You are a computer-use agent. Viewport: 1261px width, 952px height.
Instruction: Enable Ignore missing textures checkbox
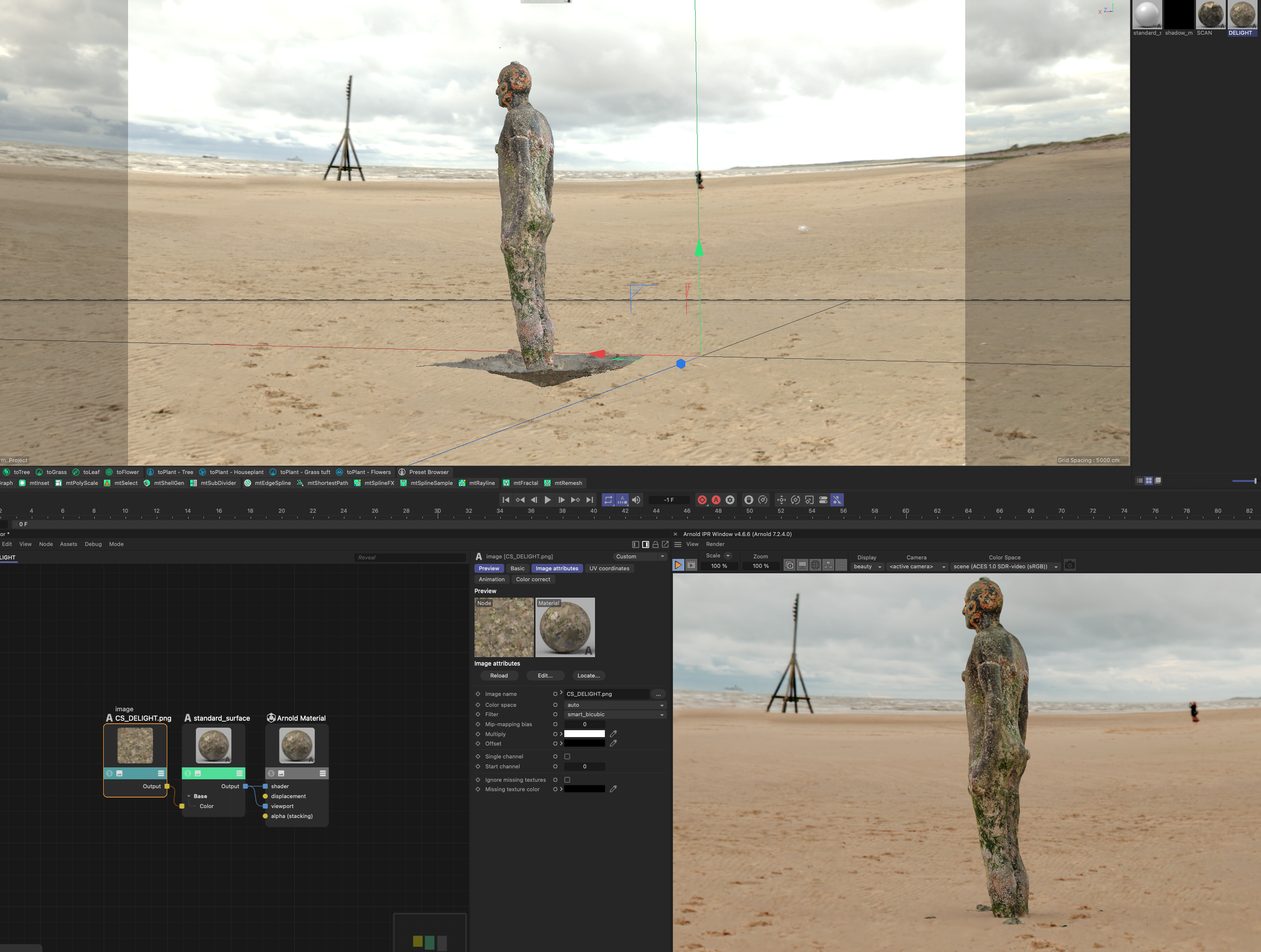[567, 780]
